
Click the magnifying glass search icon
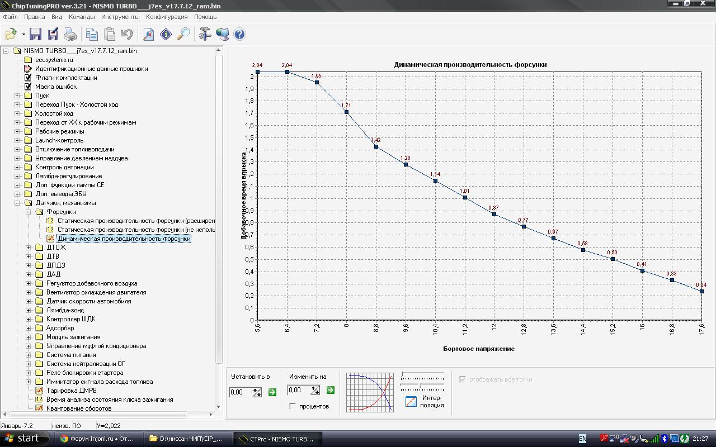(x=183, y=34)
